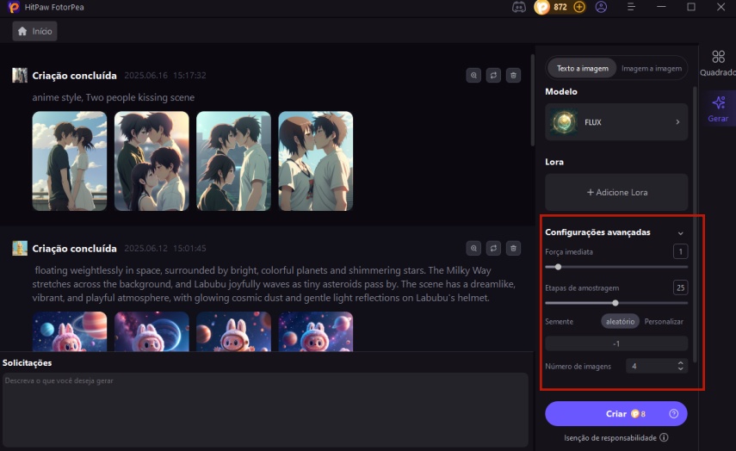Open the FLUX model selector

tap(616, 122)
